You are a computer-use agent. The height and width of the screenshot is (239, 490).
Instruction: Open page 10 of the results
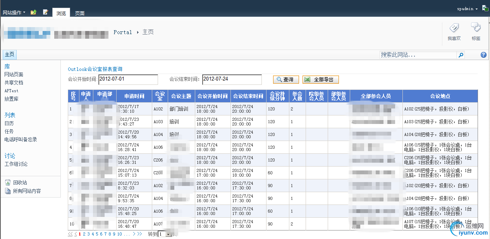[120, 234]
